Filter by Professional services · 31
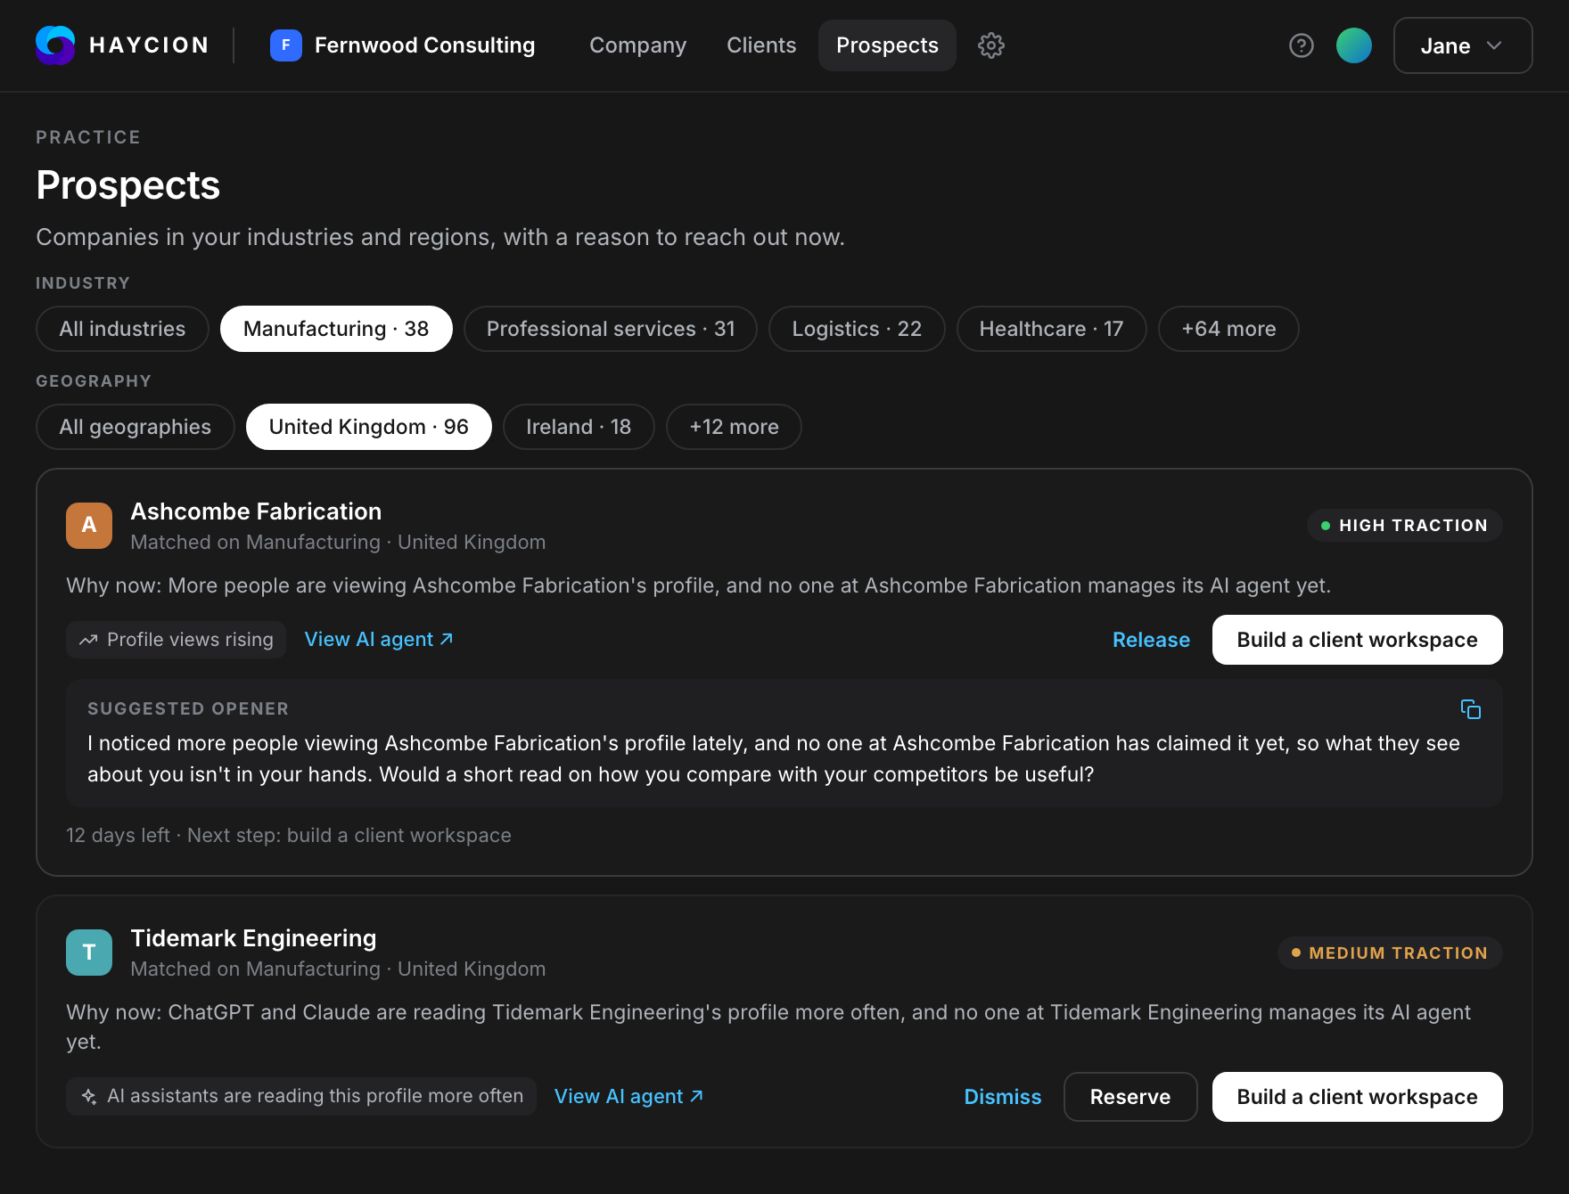The image size is (1569, 1194). coord(611,329)
